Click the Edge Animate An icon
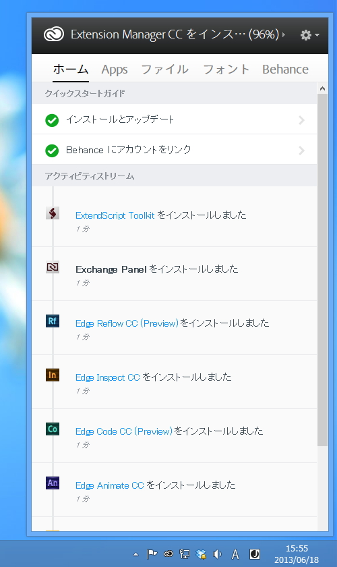Screen dimensions: 337x567 pos(53,483)
